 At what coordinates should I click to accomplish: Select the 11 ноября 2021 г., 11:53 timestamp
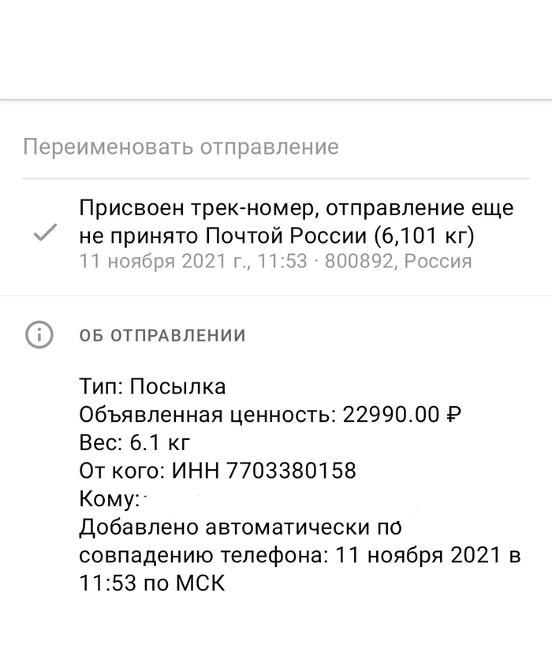193,262
